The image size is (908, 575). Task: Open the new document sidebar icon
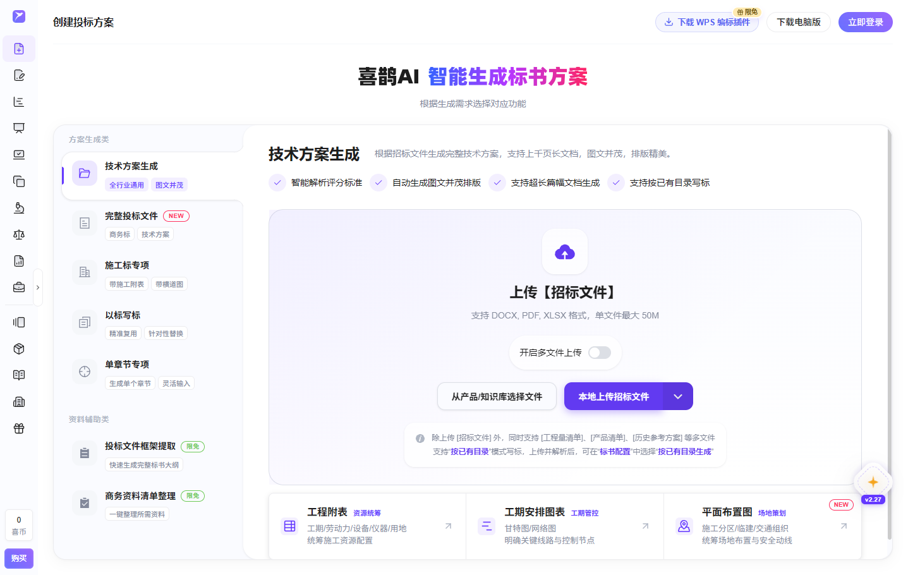pos(19,49)
